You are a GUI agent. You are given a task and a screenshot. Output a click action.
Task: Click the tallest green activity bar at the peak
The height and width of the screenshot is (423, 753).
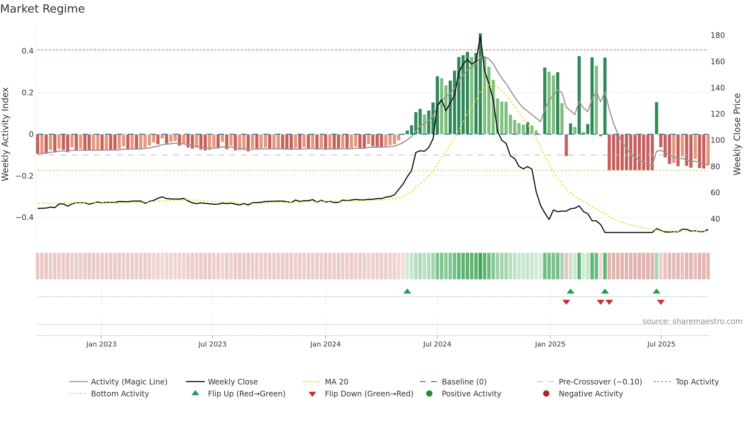pos(480,84)
